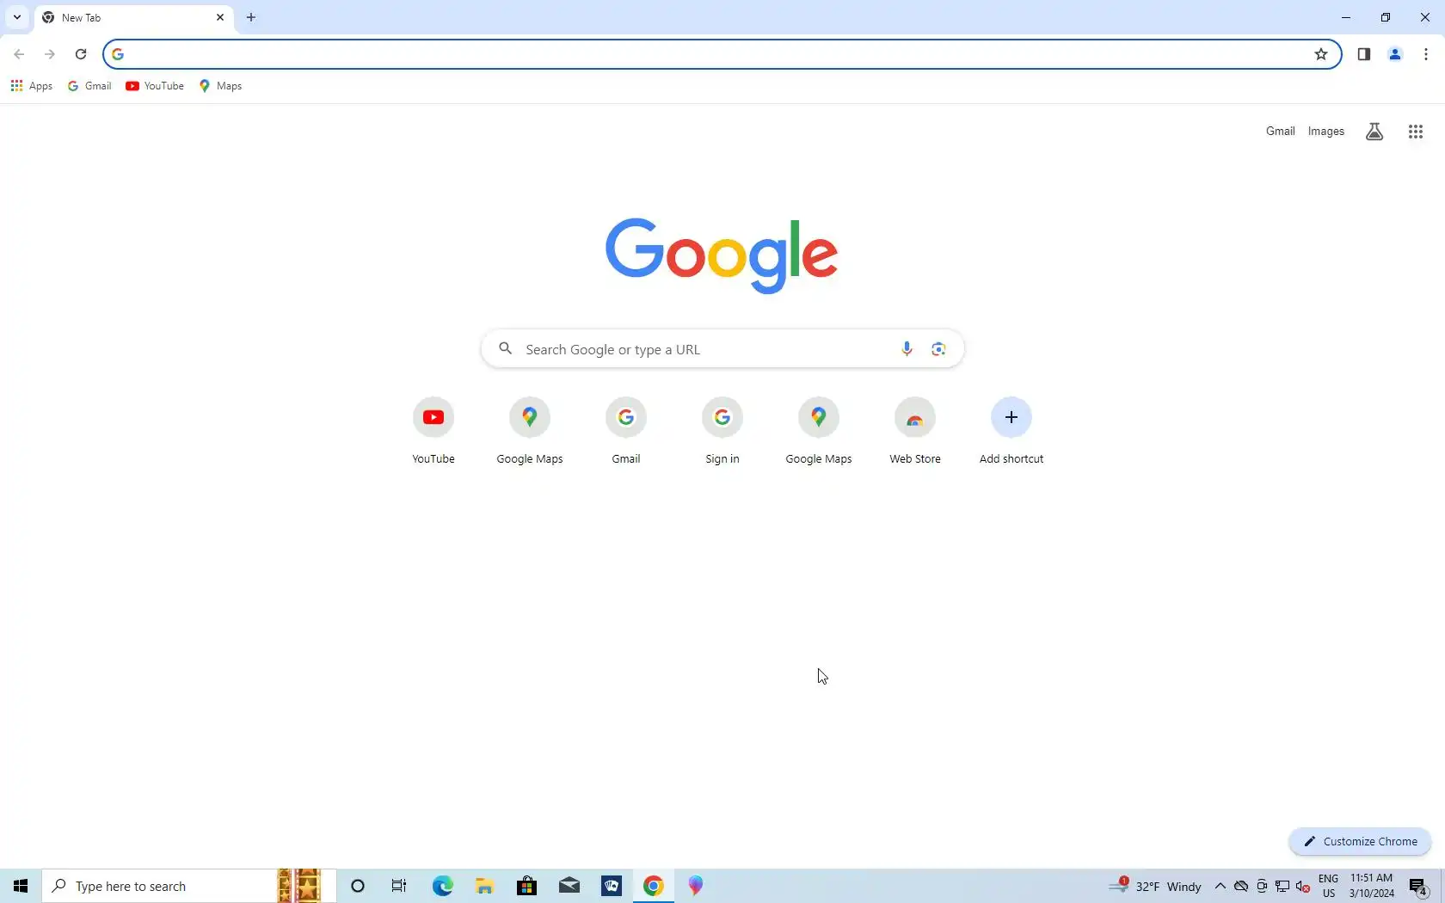Focus the Chrome address bar

721,54
